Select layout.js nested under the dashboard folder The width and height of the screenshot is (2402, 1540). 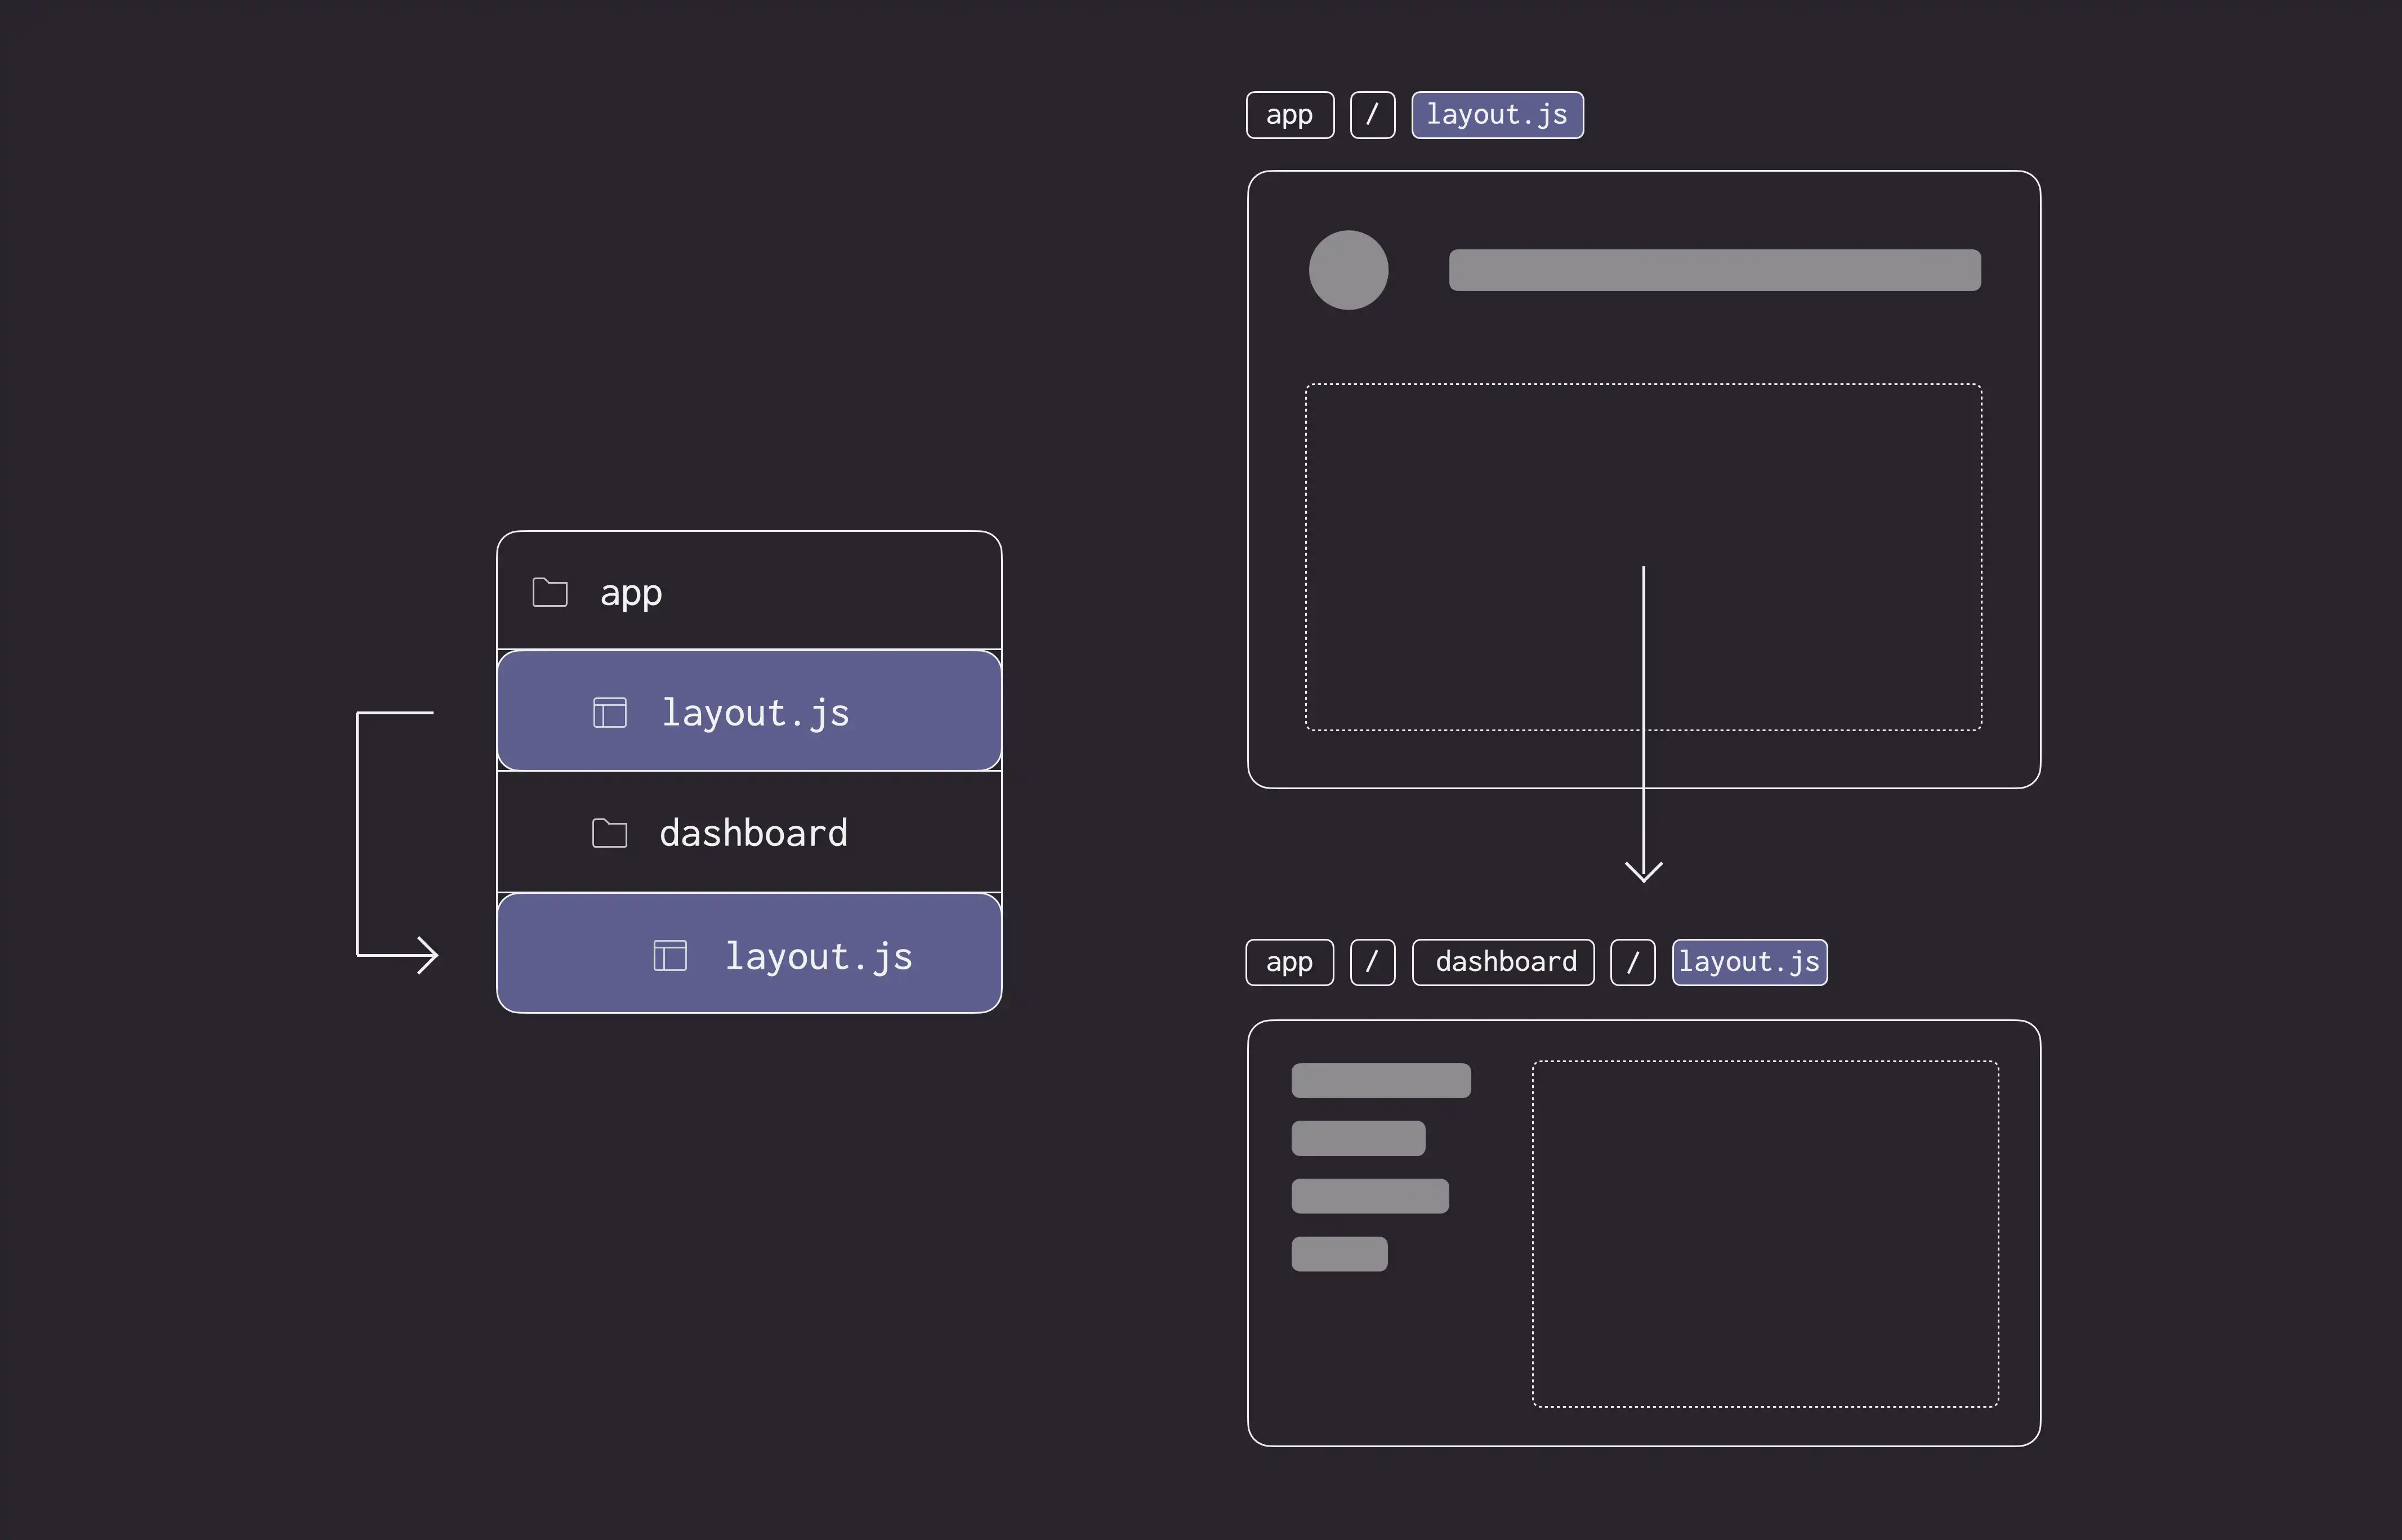click(749, 953)
